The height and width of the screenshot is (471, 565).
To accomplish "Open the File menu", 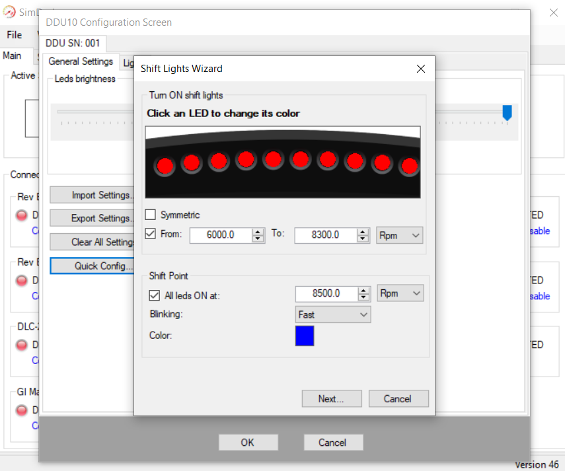I will pyautogui.click(x=14, y=35).
